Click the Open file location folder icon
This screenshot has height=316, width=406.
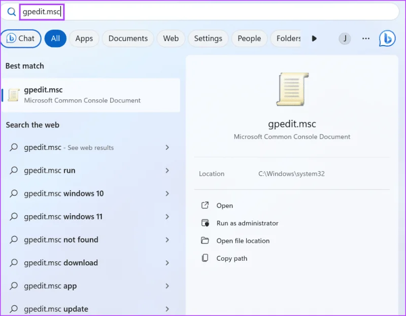click(x=205, y=241)
